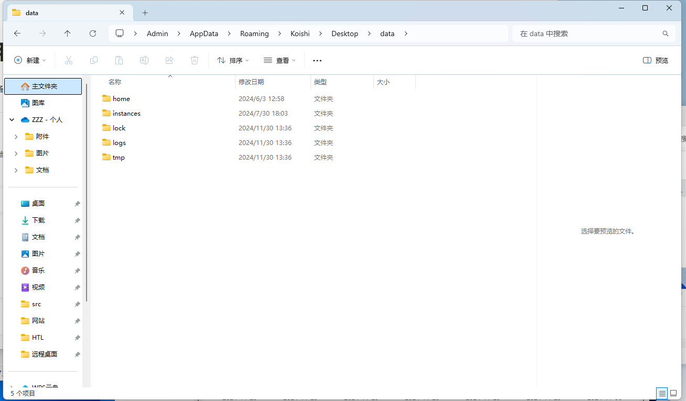Toggle the Preview pane button
The height and width of the screenshot is (401, 686).
click(656, 60)
